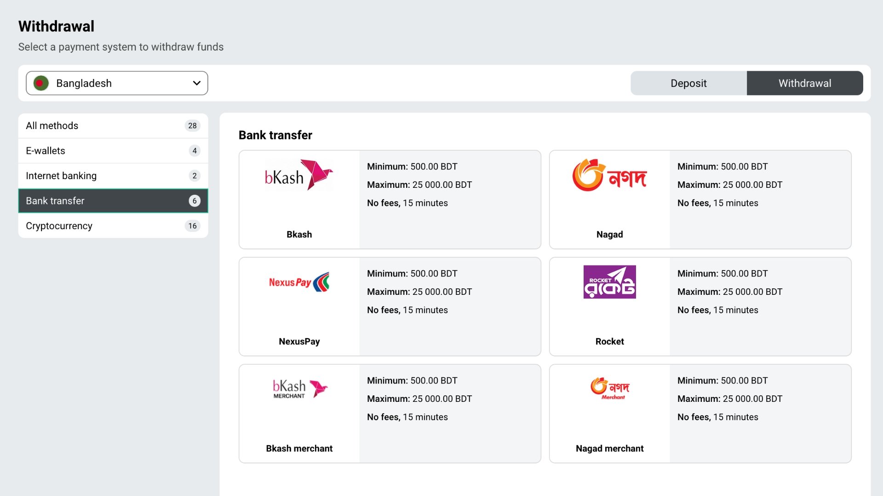
Task: Click NexusPay minimum 500.00 BDT text
Action: pyautogui.click(x=412, y=274)
